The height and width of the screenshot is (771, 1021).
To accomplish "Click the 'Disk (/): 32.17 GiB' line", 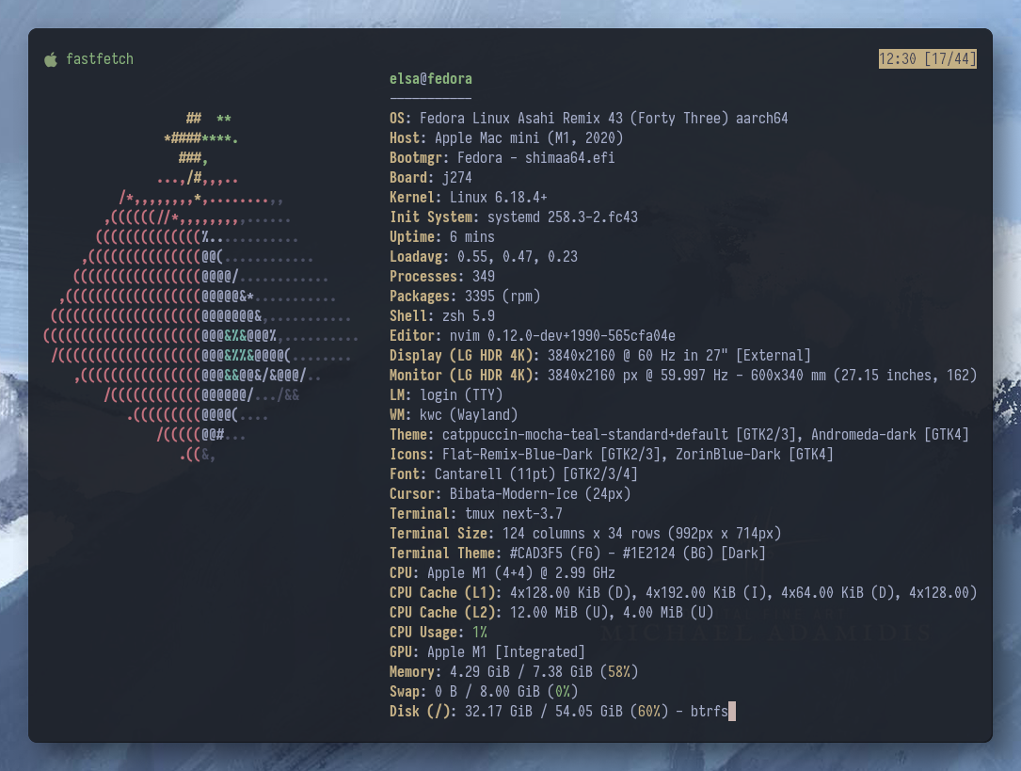I will [558, 711].
